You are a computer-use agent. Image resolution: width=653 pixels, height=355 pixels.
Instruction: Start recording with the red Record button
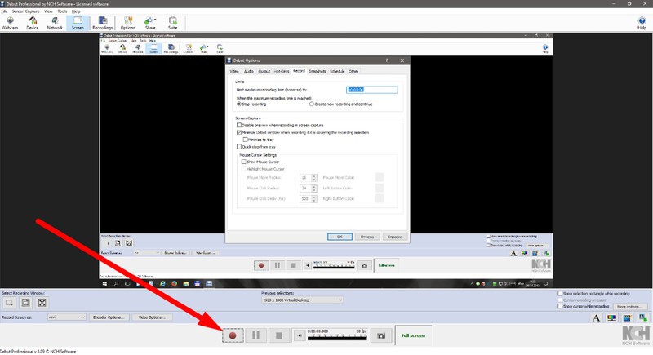click(x=233, y=335)
